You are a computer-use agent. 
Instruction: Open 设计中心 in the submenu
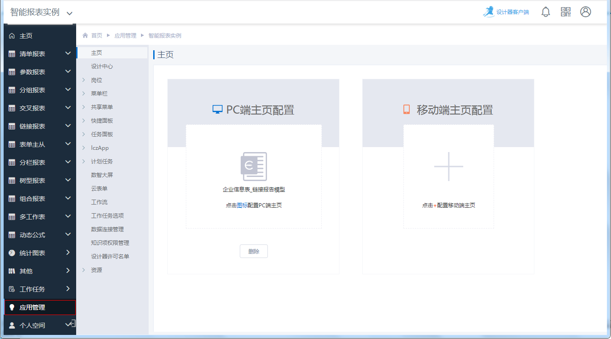(102, 67)
